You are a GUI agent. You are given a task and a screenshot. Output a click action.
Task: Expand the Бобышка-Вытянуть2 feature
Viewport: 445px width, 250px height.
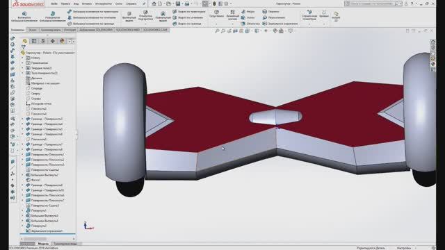pos(23,175)
